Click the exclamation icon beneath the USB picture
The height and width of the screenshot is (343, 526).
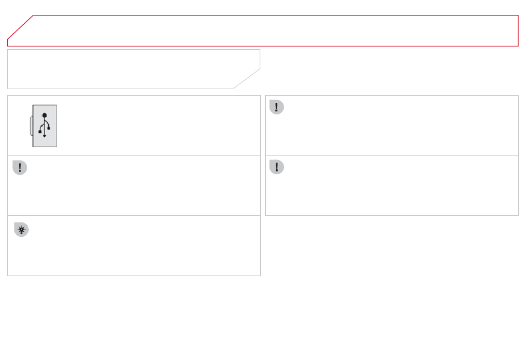[20, 167]
